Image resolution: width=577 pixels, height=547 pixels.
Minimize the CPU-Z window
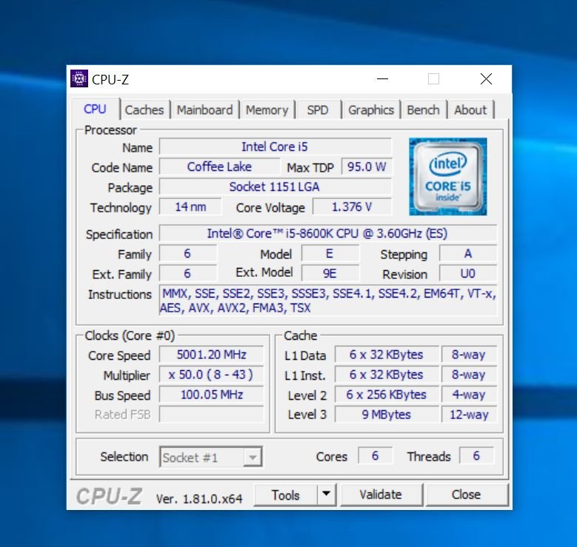click(x=383, y=78)
